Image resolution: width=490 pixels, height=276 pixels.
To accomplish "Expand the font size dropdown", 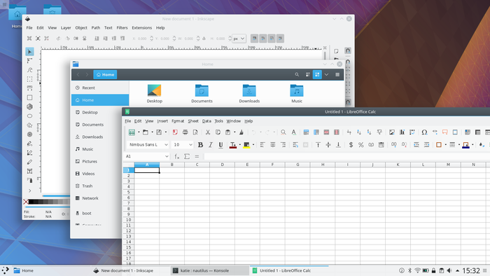I will tap(190, 145).
